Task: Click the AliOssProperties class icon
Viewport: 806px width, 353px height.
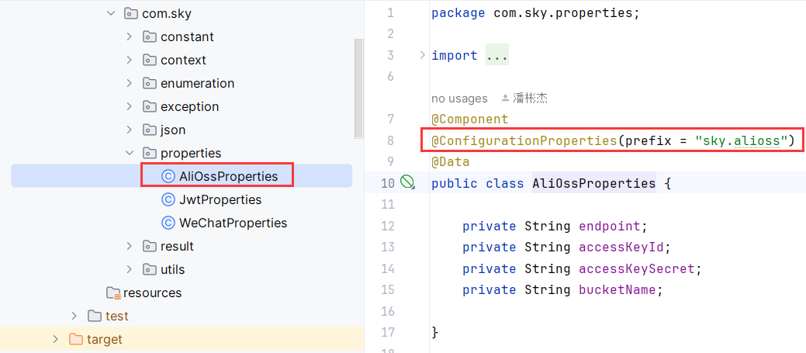Action: 168,176
